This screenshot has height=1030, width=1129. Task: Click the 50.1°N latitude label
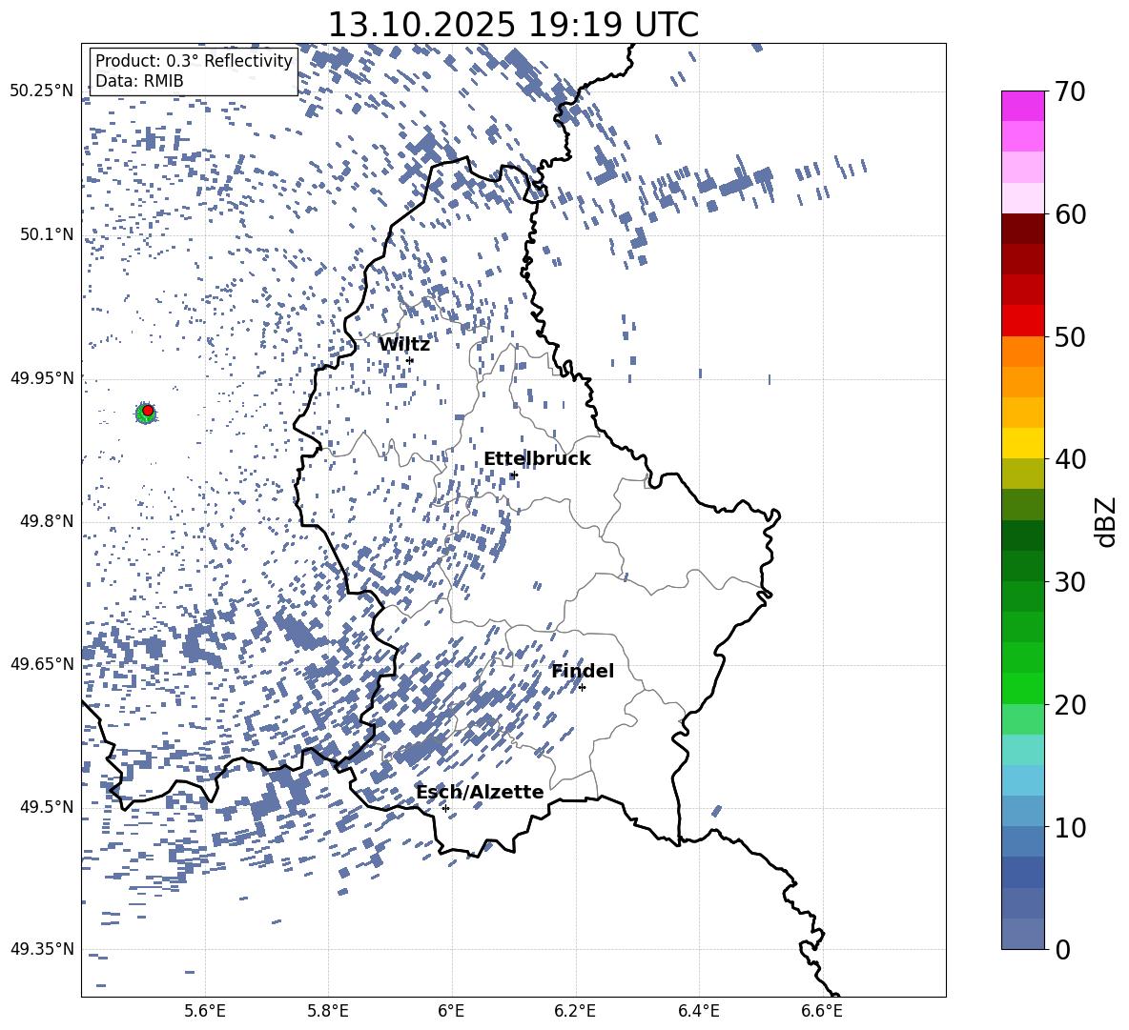(47, 234)
